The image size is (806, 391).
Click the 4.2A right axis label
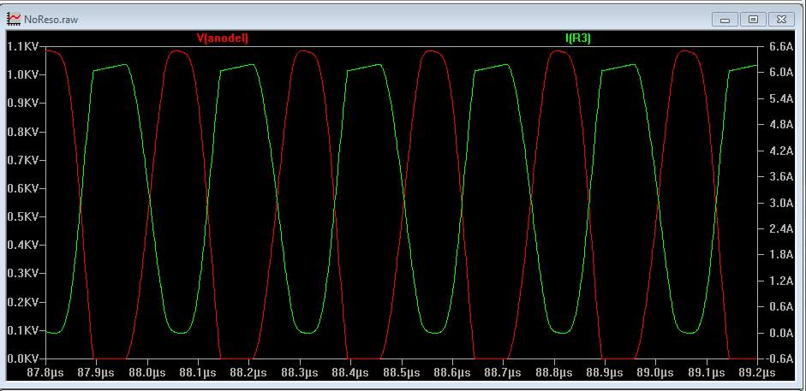[780, 151]
